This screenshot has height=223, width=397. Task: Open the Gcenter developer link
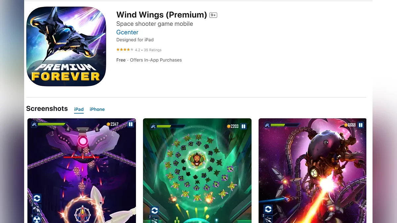[127, 32]
